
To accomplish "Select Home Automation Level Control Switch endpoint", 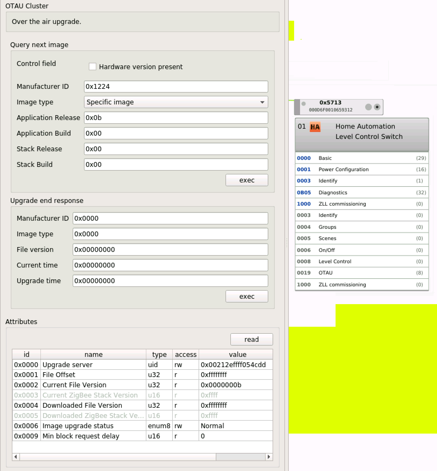I will [362, 134].
